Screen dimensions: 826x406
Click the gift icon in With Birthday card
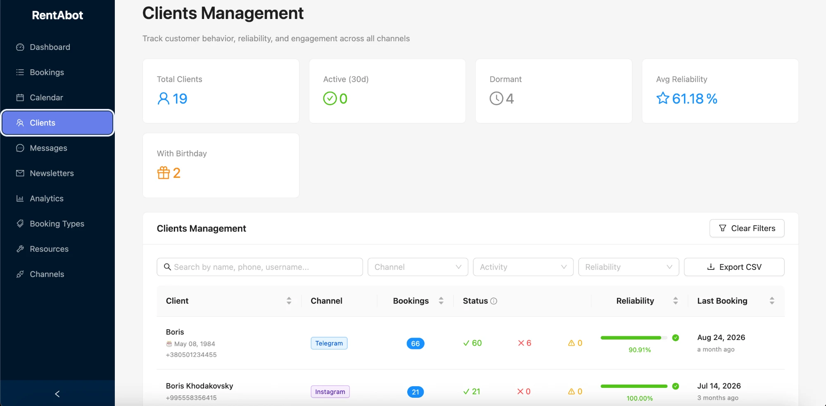click(x=164, y=172)
